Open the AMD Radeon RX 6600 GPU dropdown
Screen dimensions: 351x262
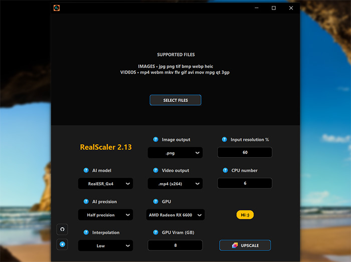tap(176, 215)
